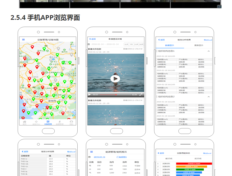Screen dimensions: 232x176
Task: Click the THD-Ia row value 19.8
Action: click(51, 171)
